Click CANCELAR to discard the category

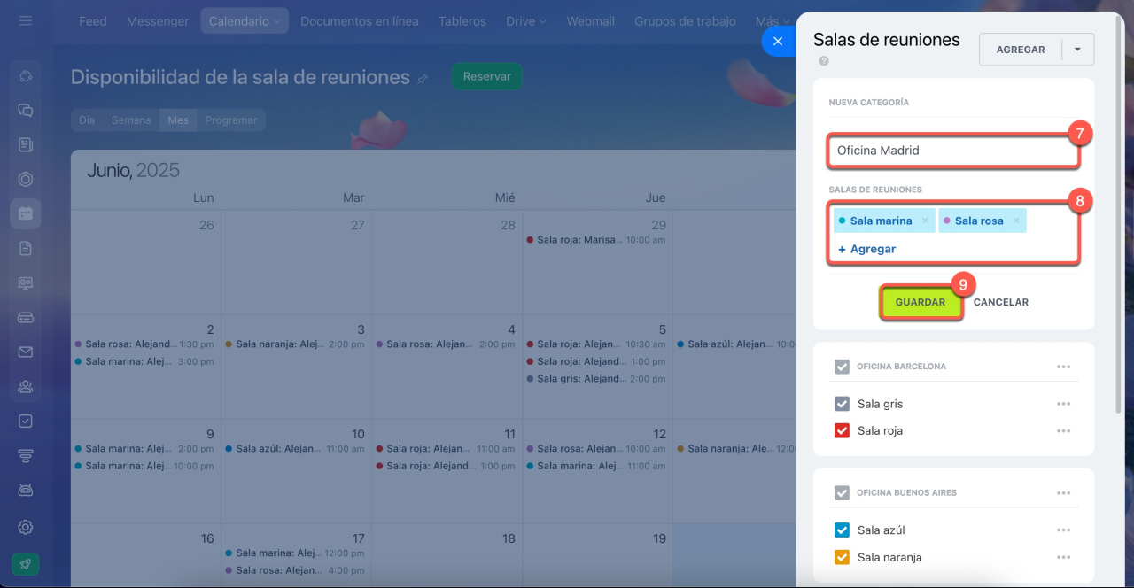pyautogui.click(x=1001, y=302)
